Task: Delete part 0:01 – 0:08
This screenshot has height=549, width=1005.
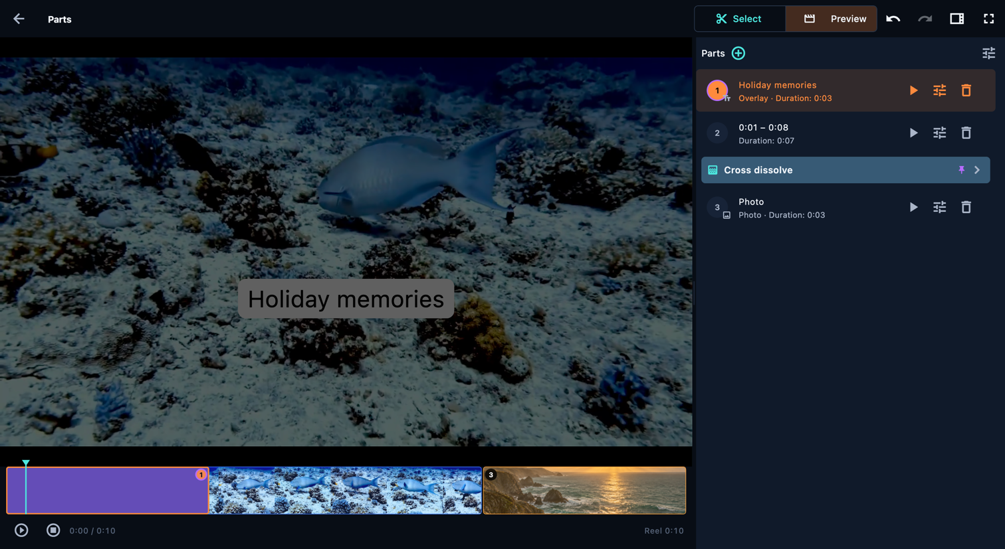Action: (966, 133)
